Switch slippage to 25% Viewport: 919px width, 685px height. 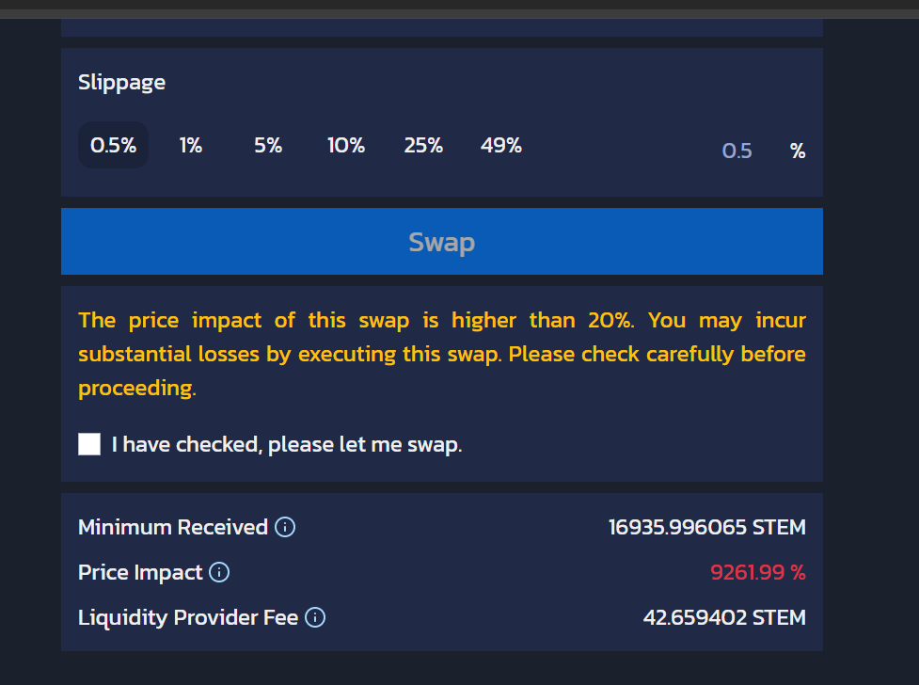tap(423, 146)
